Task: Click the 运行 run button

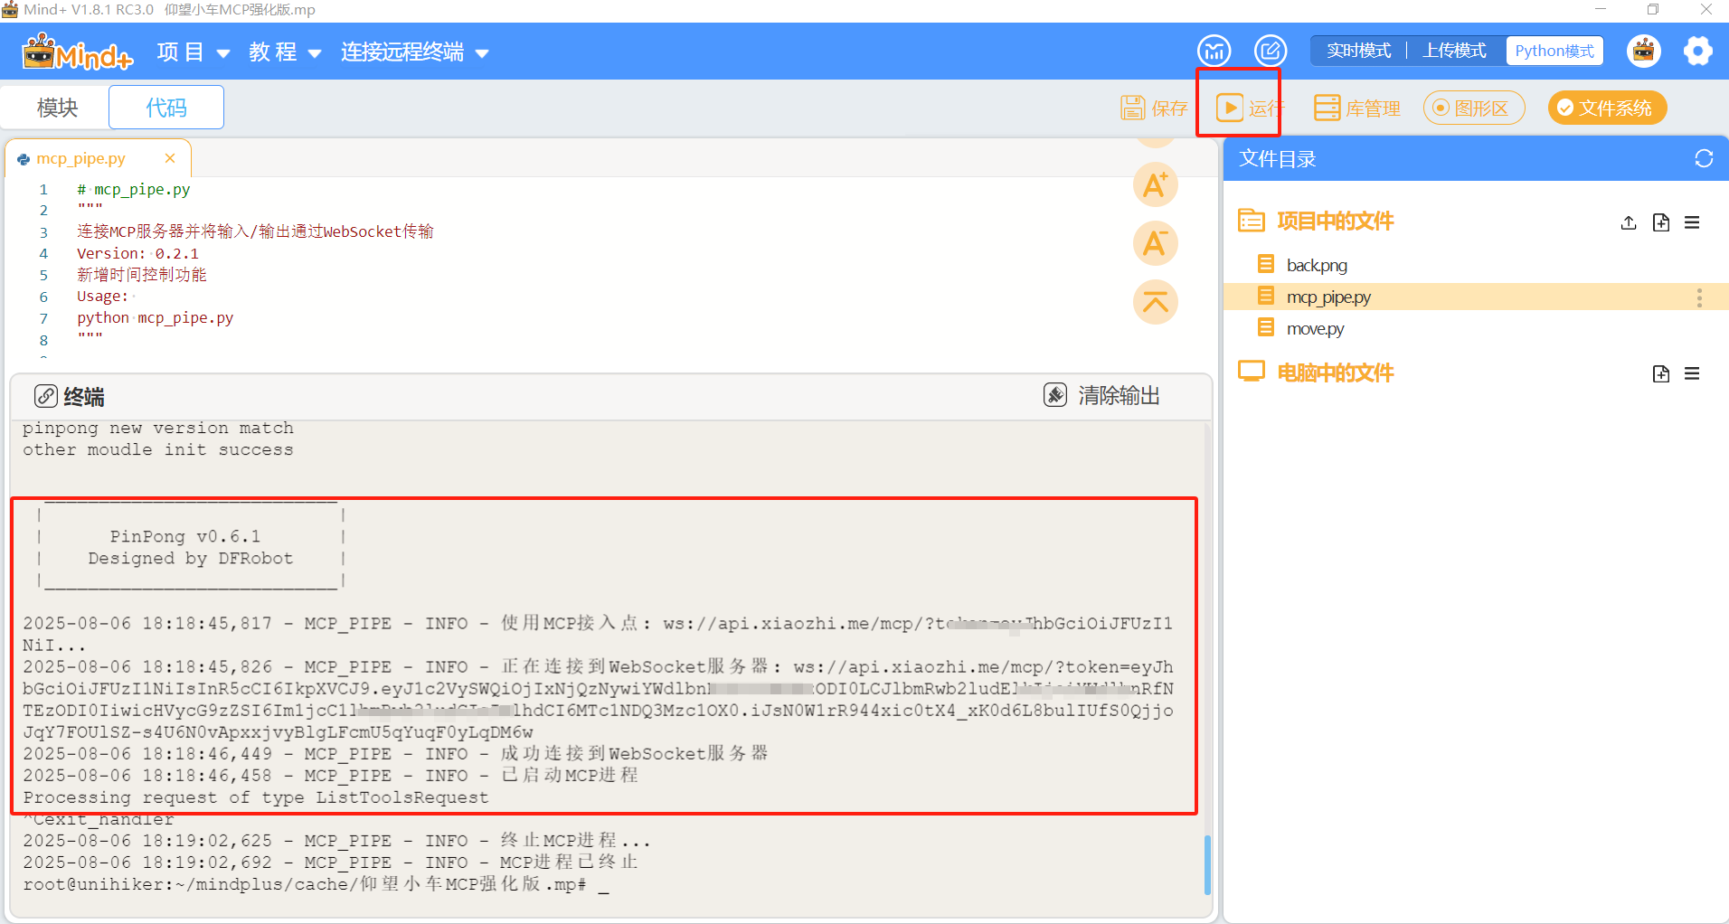Action: coord(1249,108)
